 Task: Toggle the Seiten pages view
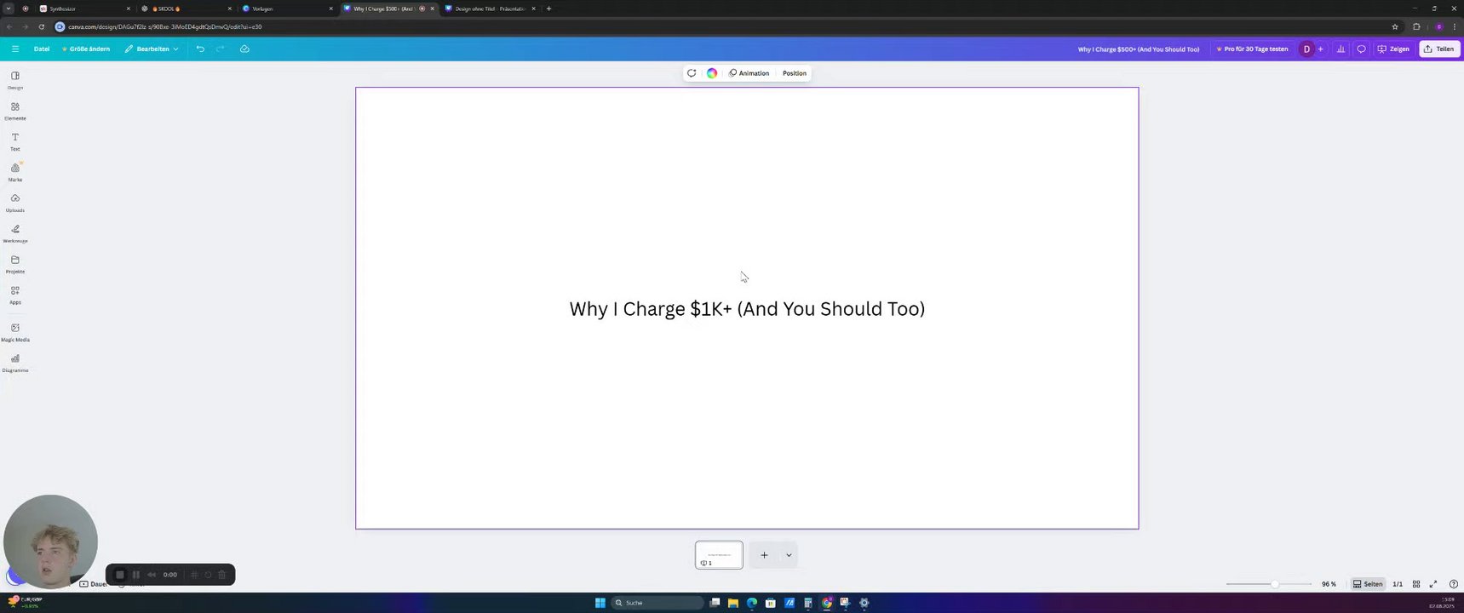click(1368, 584)
